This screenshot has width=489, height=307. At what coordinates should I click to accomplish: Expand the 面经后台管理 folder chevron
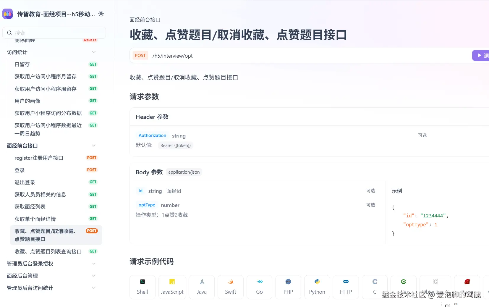coord(94,276)
